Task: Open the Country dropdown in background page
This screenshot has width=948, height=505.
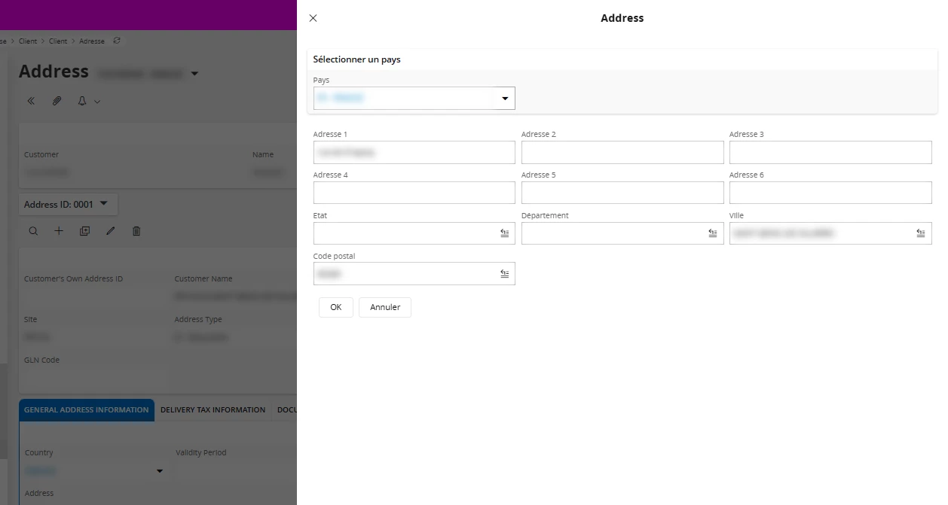Action: tap(159, 471)
